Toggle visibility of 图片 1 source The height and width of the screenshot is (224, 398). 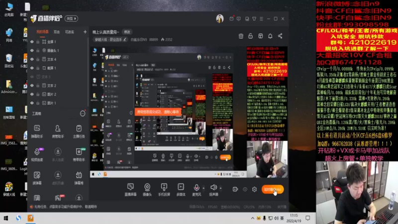click(32, 103)
